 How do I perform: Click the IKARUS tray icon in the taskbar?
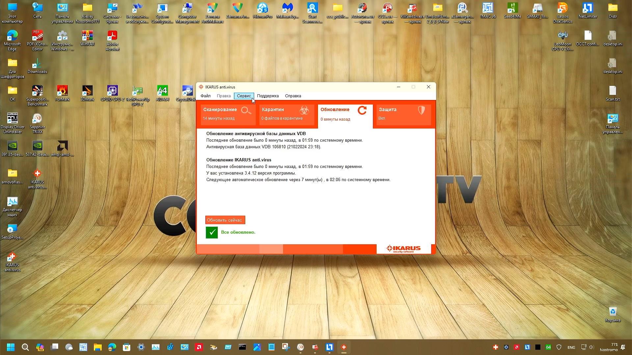tap(495, 347)
